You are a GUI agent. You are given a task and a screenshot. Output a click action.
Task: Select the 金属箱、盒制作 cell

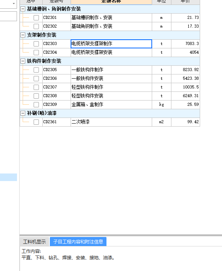tap(111, 105)
